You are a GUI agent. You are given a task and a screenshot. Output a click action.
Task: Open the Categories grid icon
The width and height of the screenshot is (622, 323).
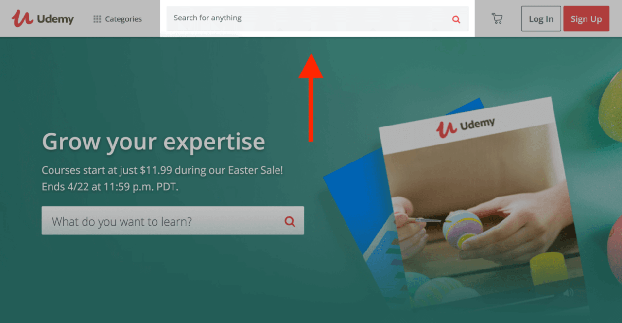(x=97, y=19)
